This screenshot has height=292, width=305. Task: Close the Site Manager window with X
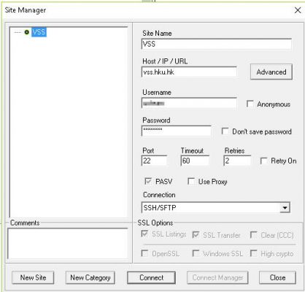[298, 10]
